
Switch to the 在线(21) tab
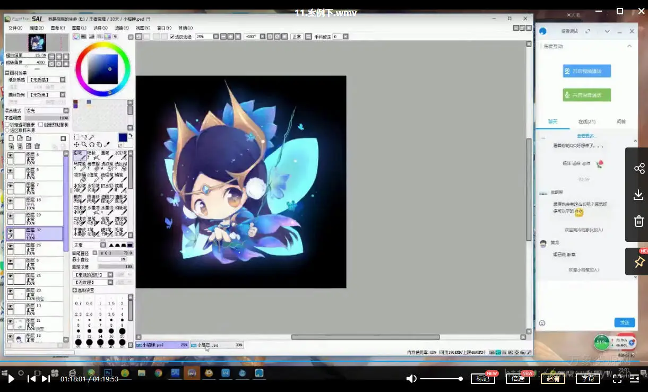pyautogui.click(x=586, y=121)
